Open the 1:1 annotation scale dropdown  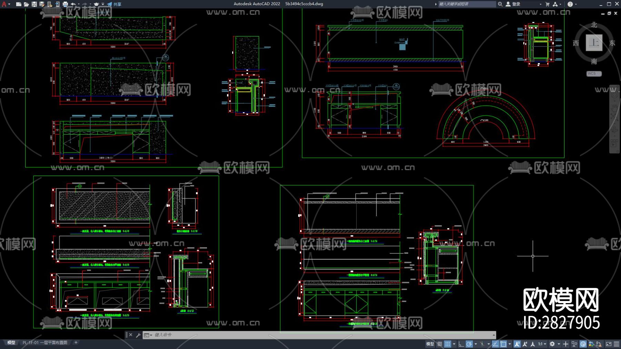click(x=542, y=344)
